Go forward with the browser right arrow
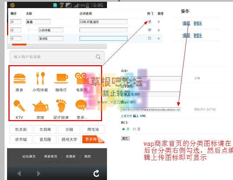This screenshot has width=233, height=180. (x=38, y=173)
